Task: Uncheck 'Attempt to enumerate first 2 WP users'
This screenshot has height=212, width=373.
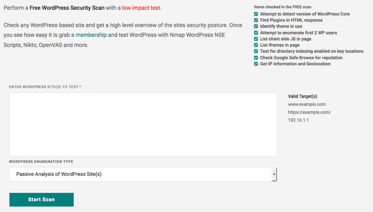Action: tap(256, 33)
